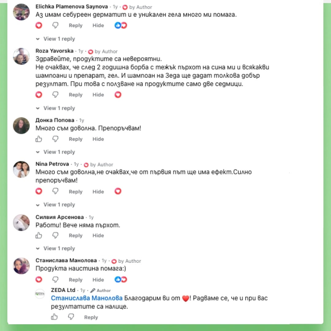
Task: Like Силвия Арсенова's comment
Action: pyautogui.click(x=39, y=235)
